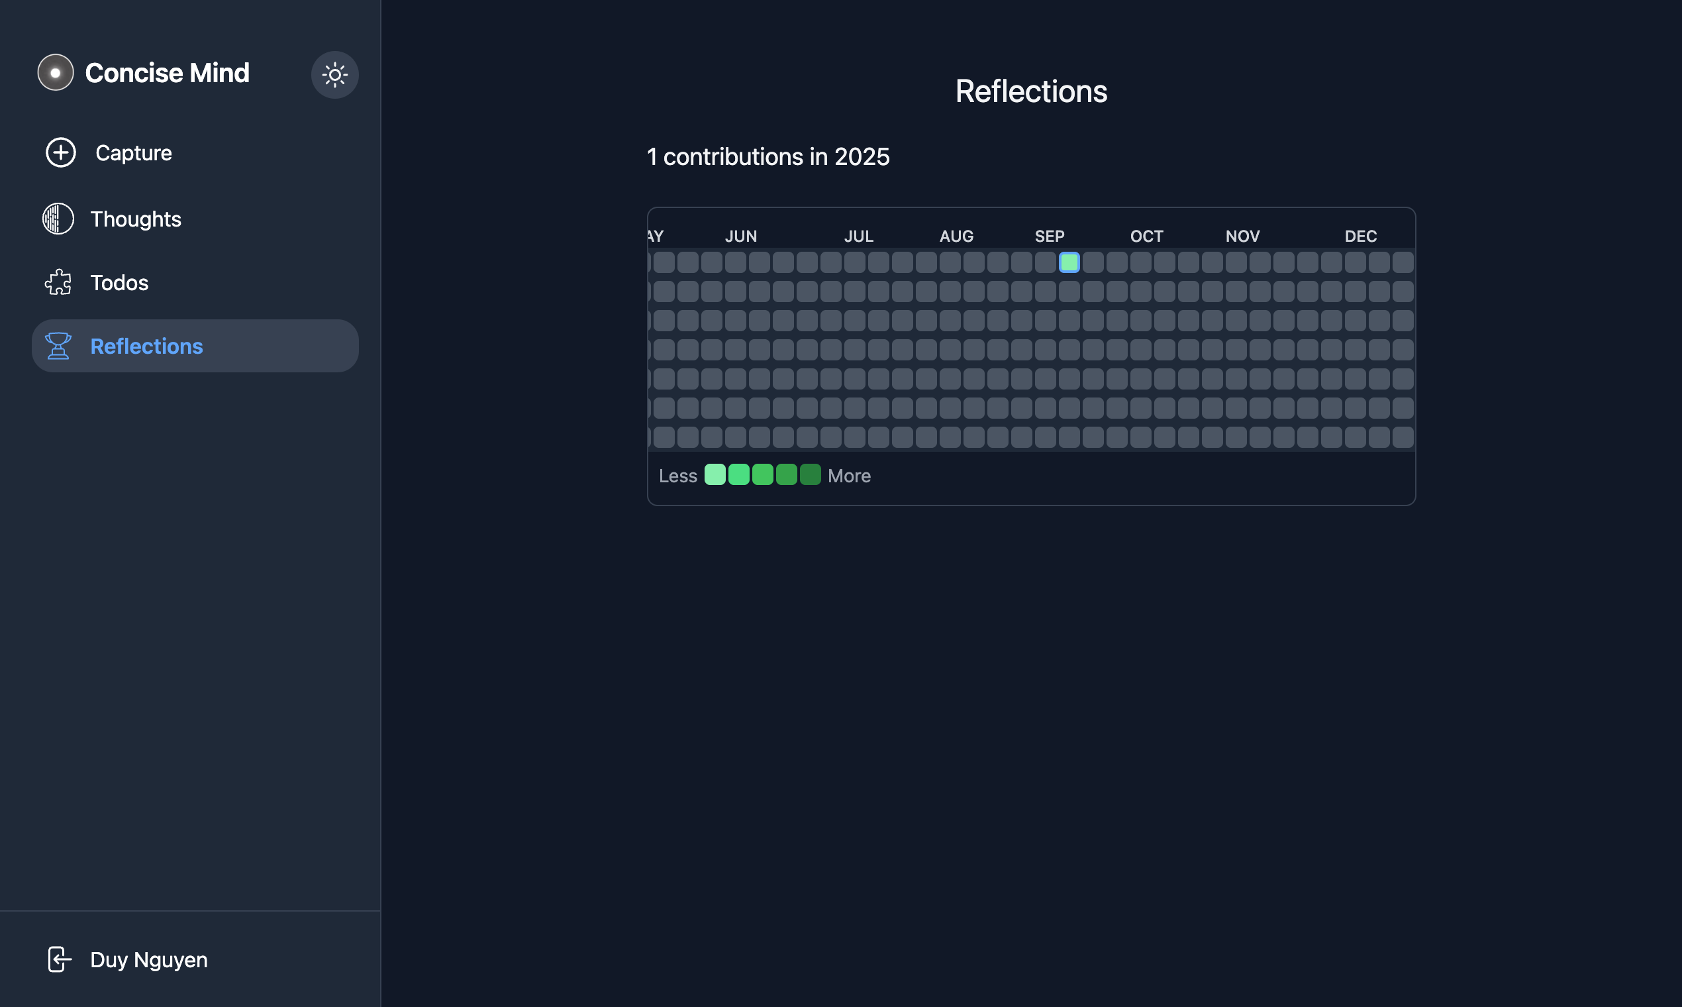Select the Reflections menu item
This screenshot has width=1682, height=1007.
[195, 346]
